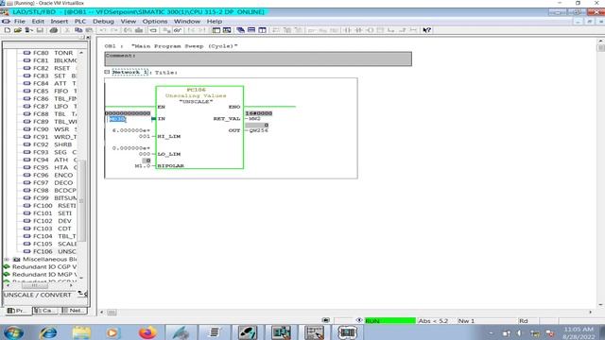Click the tree horizontal scrollbar thumb
Image resolution: width=605 pixels, height=340 pixels.
pos(35,285)
